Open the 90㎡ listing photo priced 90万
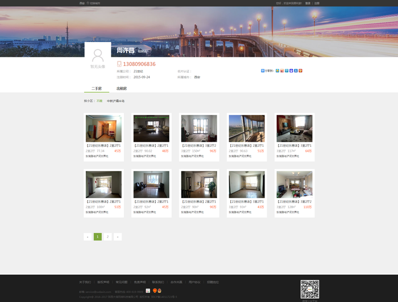The height and width of the screenshot is (302, 398). (x=199, y=184)
